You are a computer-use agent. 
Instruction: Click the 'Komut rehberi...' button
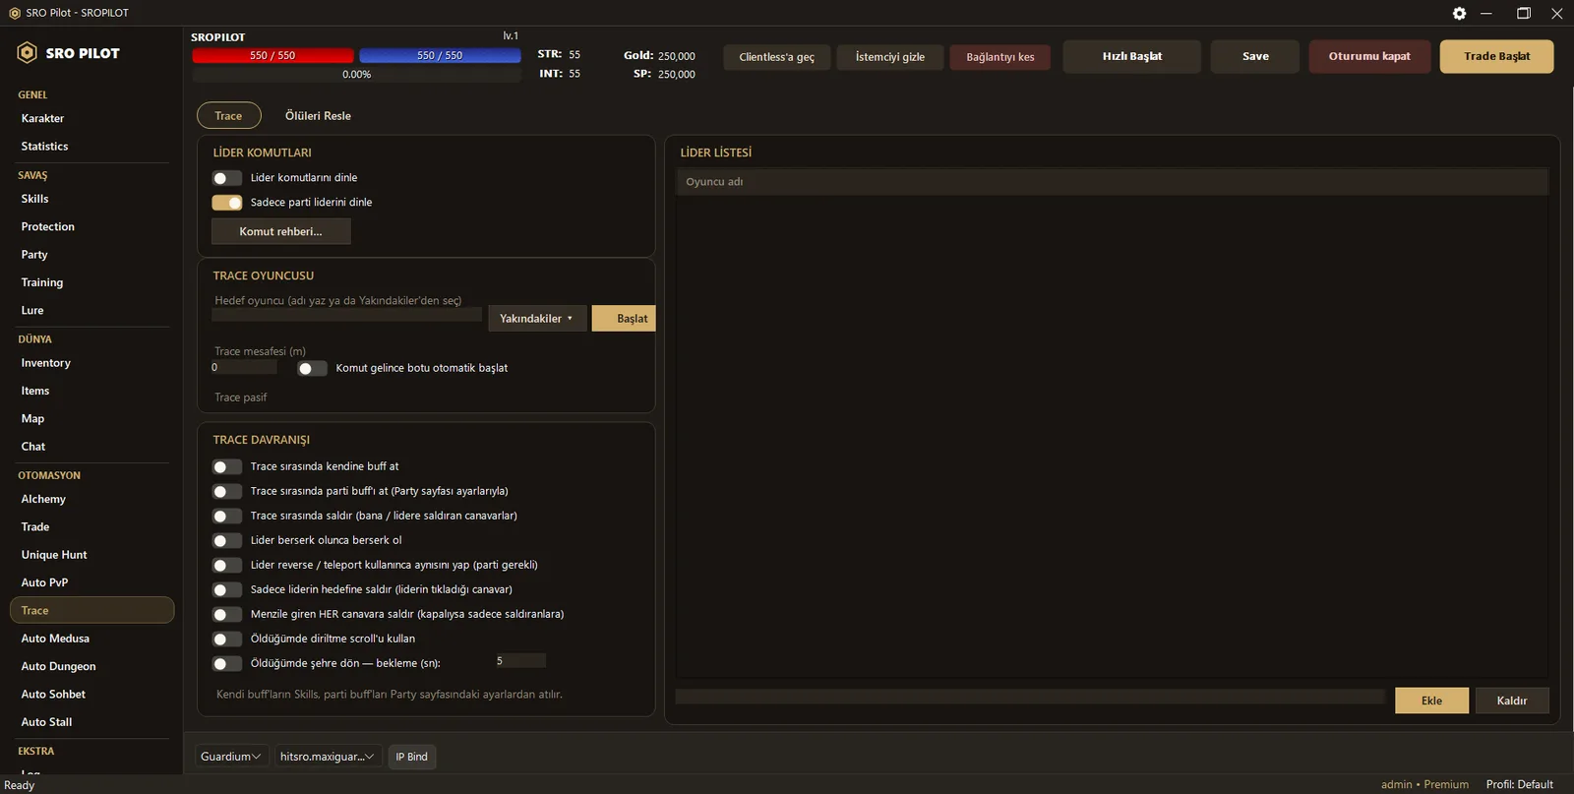[x=281, y=231]
